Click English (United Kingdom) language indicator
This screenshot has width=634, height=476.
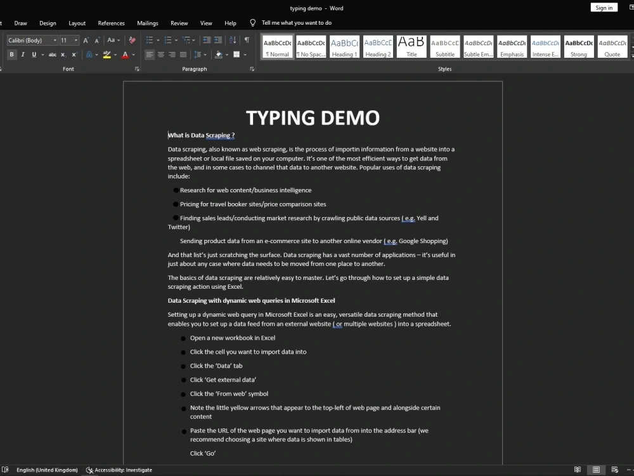coord(47,470)
